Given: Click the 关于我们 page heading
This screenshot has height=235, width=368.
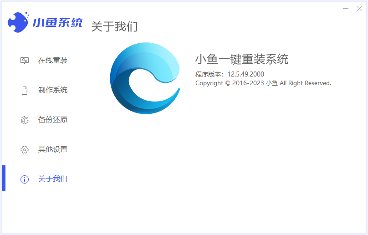Looking at the screenshot, I should pos(114,26).
